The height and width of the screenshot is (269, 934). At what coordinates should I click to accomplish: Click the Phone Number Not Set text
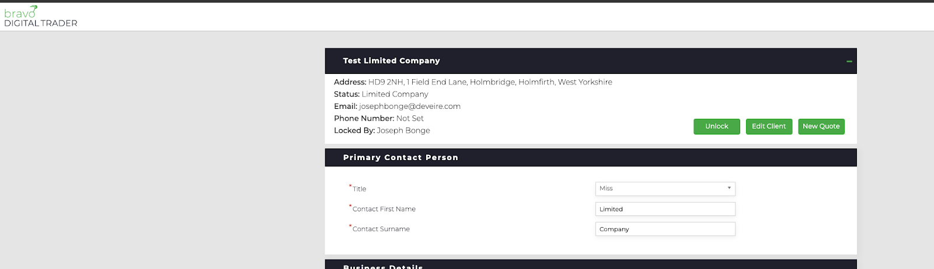pyautogui.click(x=379, y=118)
